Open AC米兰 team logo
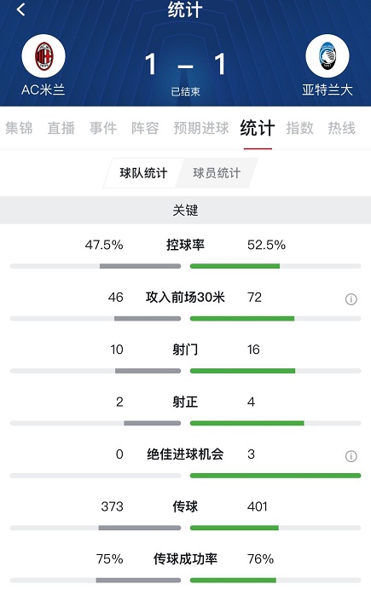This screenshot has width=371, height=590. coord(43,56)
